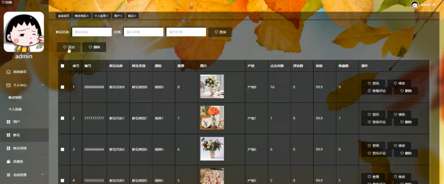Check the box for row 鲜花名称8
The width and height of the screenshot is (444, 184).
click(x=63, y=87)
